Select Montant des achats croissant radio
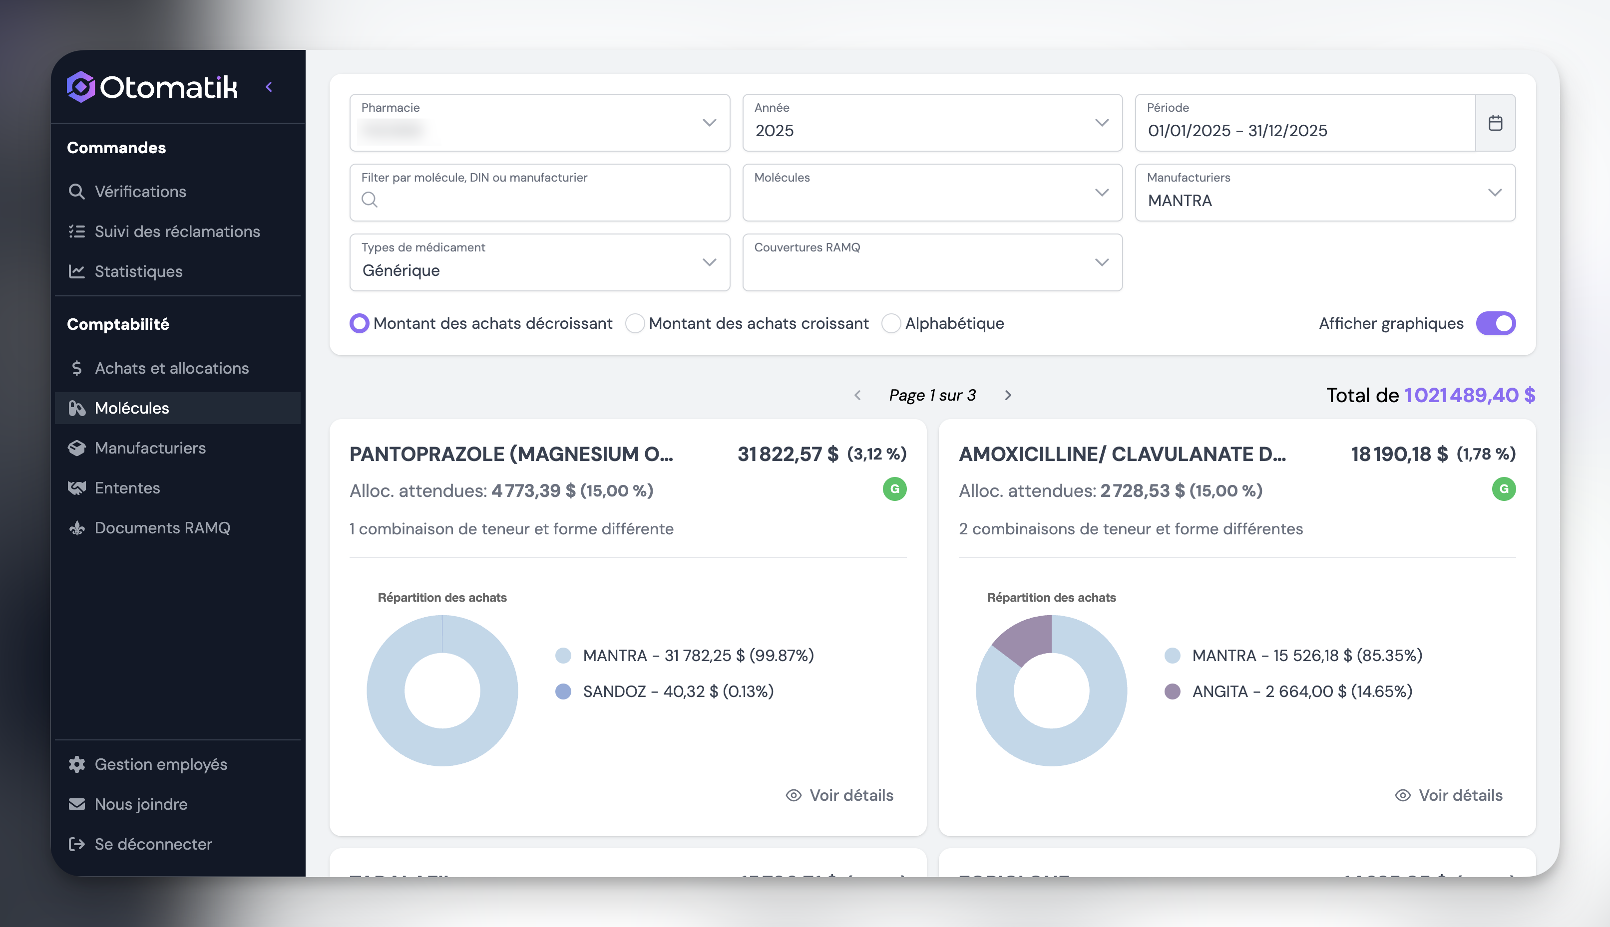1610x927 pixels. (635, 323)
